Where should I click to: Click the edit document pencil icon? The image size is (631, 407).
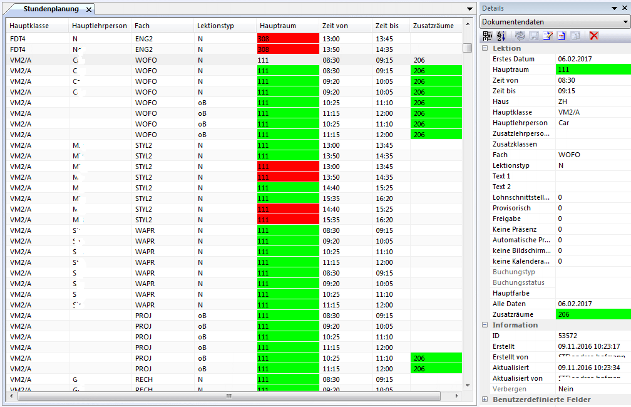[x=548, y=36]
